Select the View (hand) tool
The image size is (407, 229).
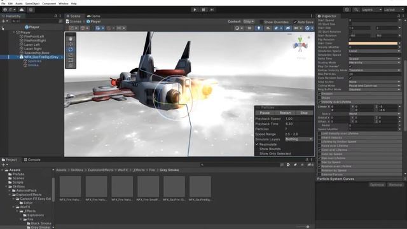tap(71, 39)
